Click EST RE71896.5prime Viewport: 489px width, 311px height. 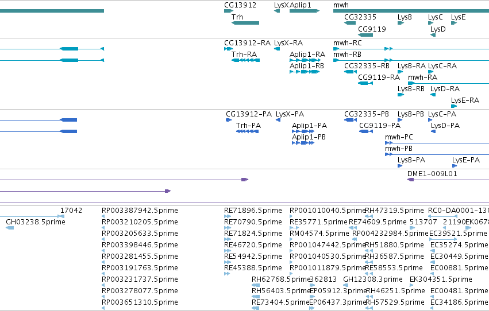[x=253, y=211]
